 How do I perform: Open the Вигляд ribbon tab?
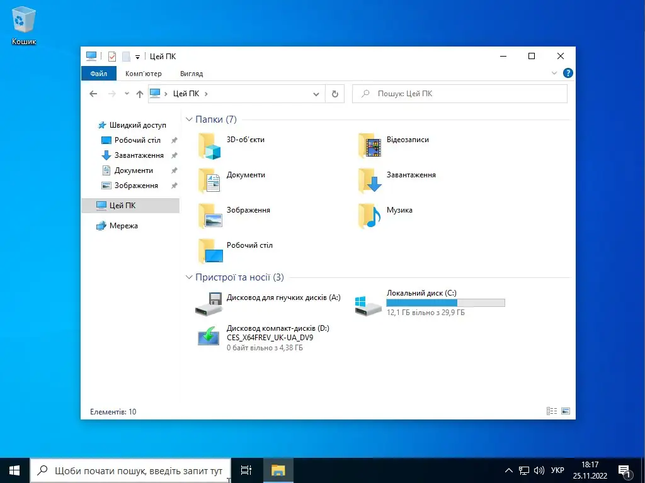(191, 74)
